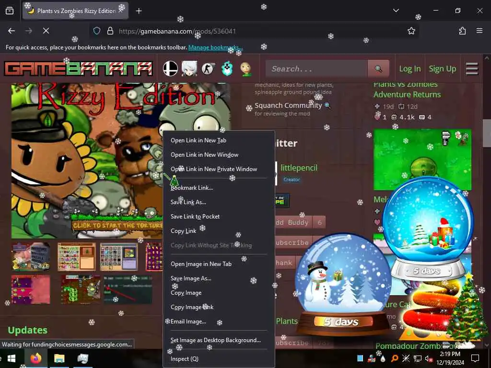Open the Squanch Community credit link
Screen dimensions: 491x368
pyautogui.click(x=288, y=105)
